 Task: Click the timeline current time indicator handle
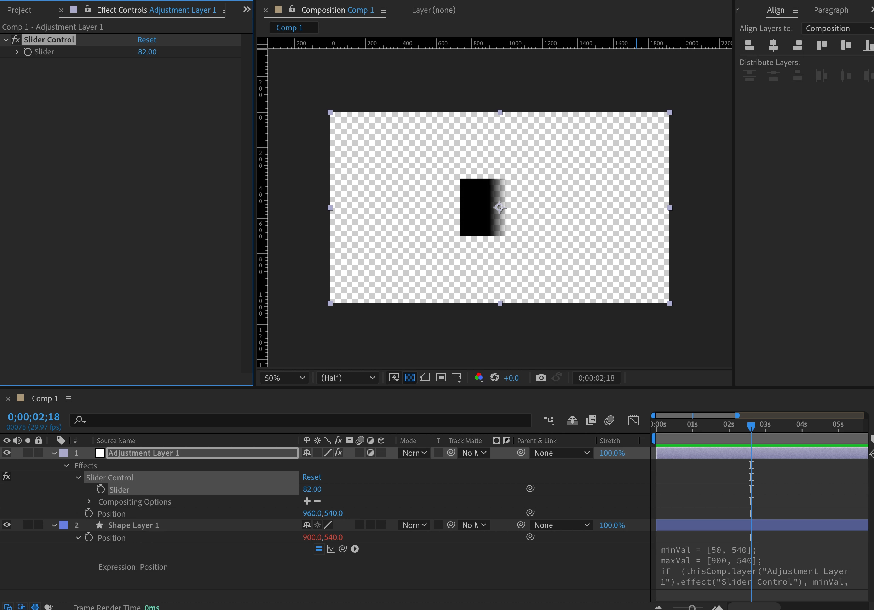(x=751, y=426)
